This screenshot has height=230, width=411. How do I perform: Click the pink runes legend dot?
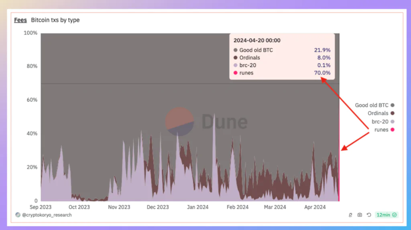pos(393,130)
